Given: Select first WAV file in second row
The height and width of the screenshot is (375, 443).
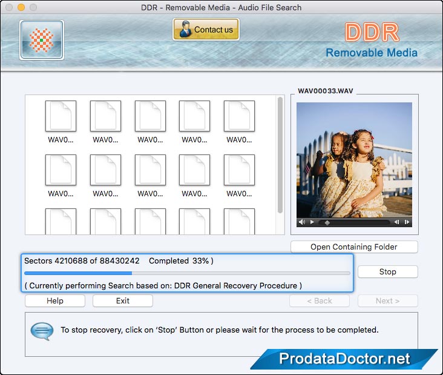Looking at the screenshot, I should (x=61, y=176).
